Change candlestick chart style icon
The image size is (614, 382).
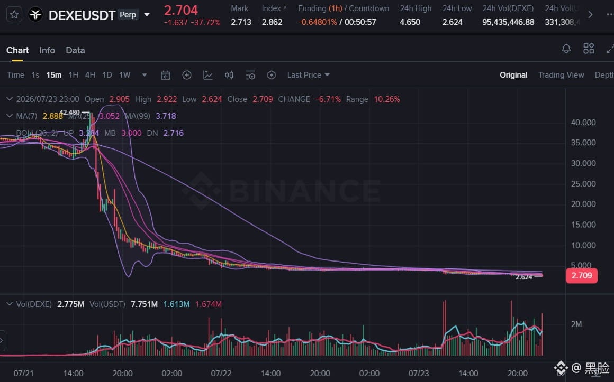coord(229,75)
